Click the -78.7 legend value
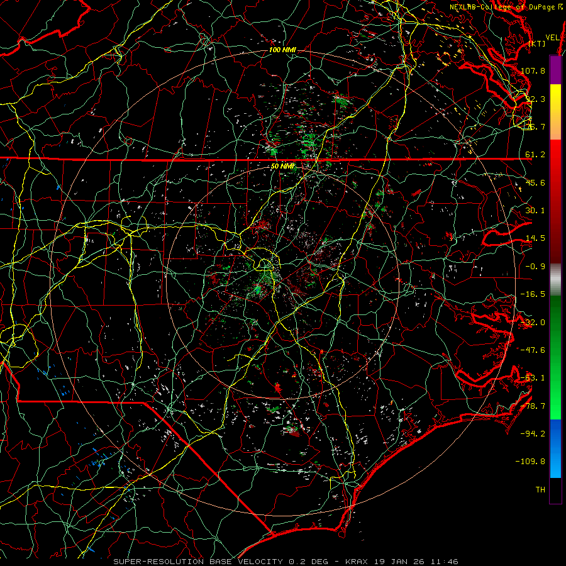Viewport: 566px width, 566px height. (x=533, y=406)
